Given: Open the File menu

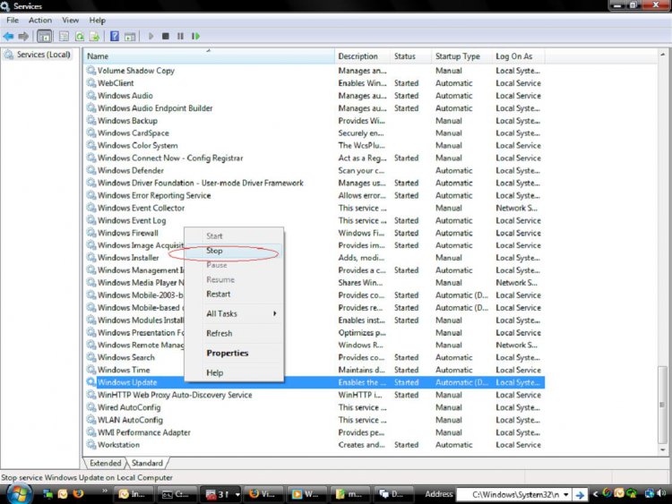Looking at the screenshot, I should click(x=13, y=20).
